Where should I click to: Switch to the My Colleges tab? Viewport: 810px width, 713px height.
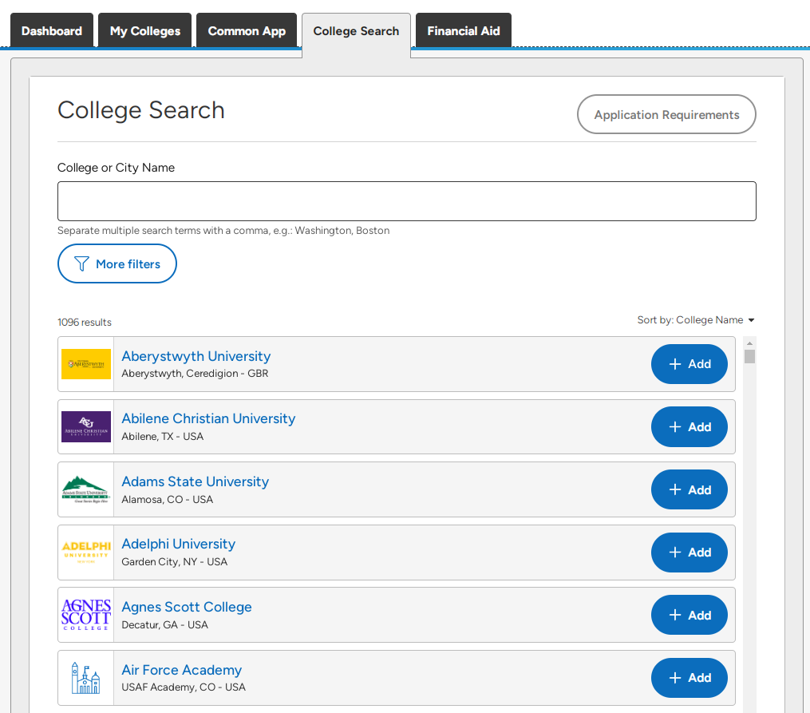coord(144,30)
